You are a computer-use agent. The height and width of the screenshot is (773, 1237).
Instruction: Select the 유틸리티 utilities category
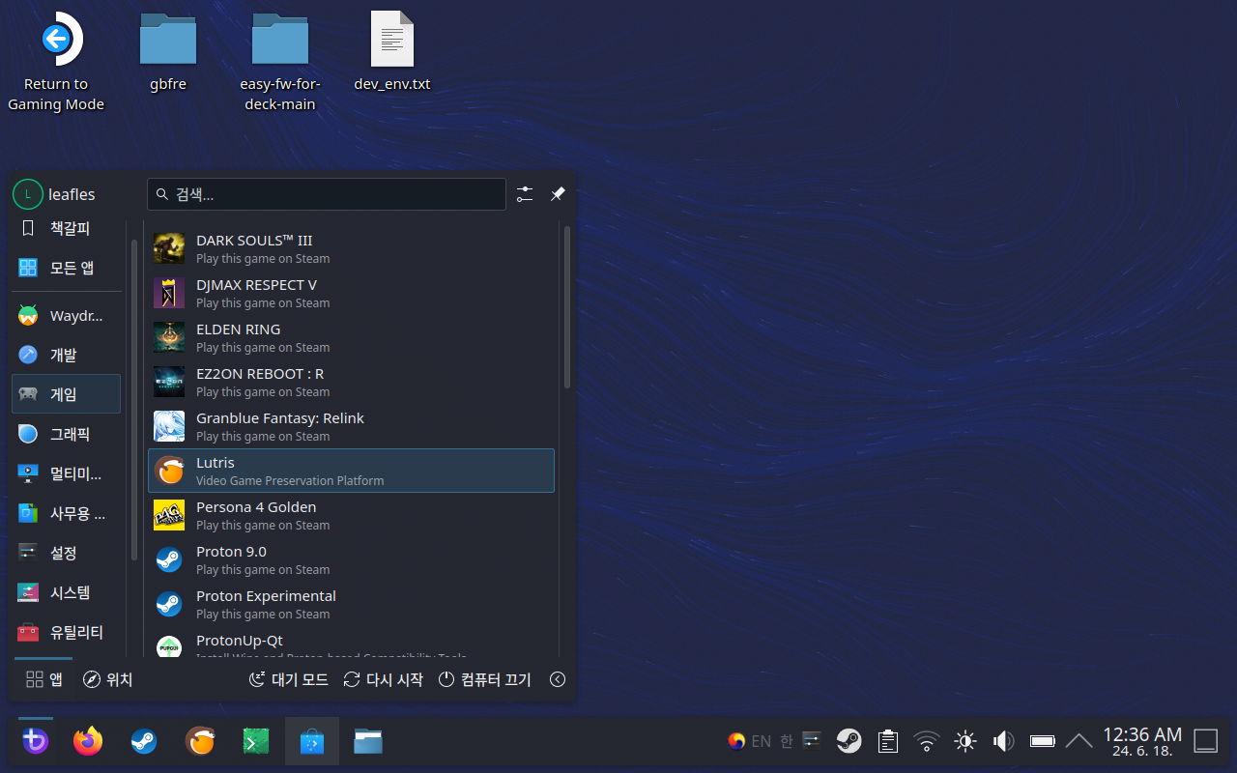tap(67, 633)
